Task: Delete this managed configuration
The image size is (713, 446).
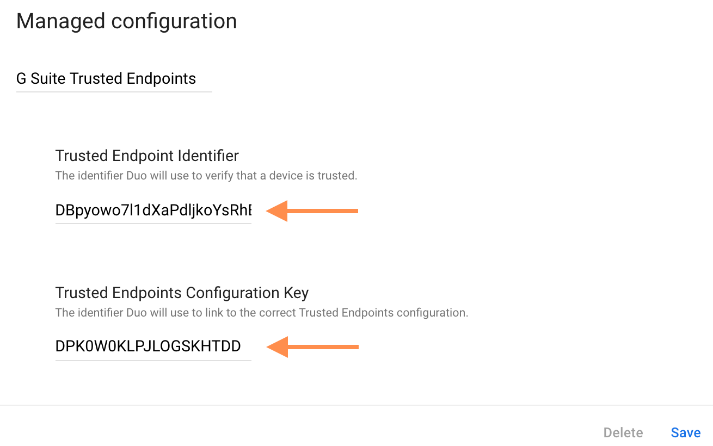Action: click(623, 432)
